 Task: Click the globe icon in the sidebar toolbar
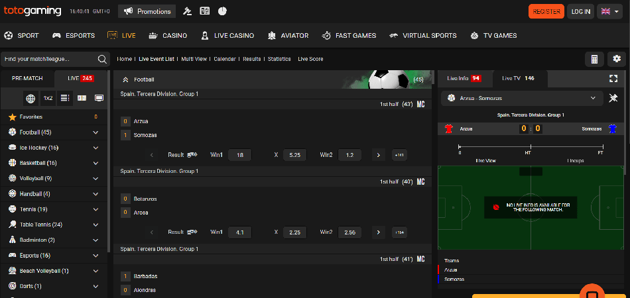coord(31,98)
